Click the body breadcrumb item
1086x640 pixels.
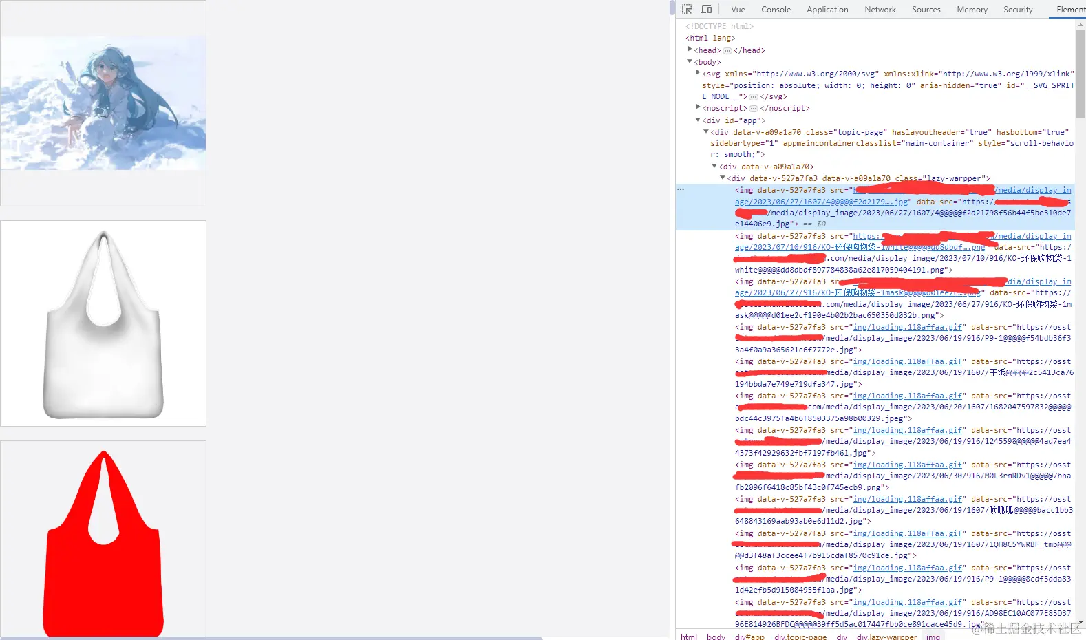tap(716, 636)
